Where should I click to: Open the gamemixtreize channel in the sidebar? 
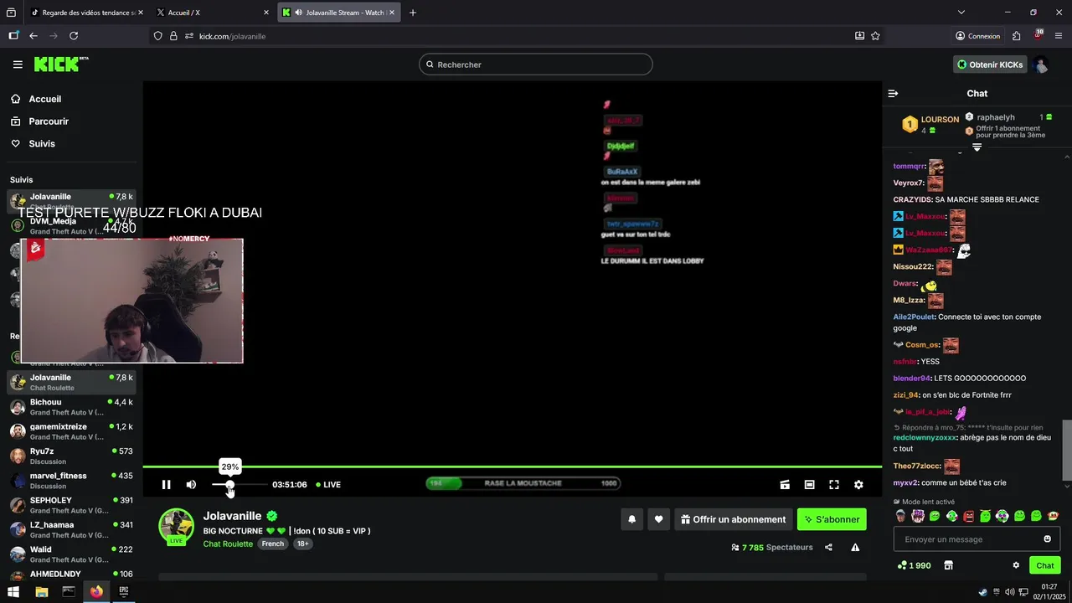click(71, 431)
